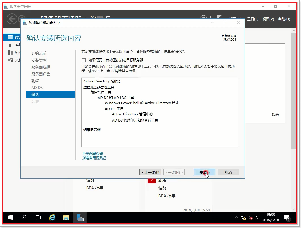This screenshot has height=228, width=301.
Task: Select the highlighted 确认 step
Action: (51, 94)
